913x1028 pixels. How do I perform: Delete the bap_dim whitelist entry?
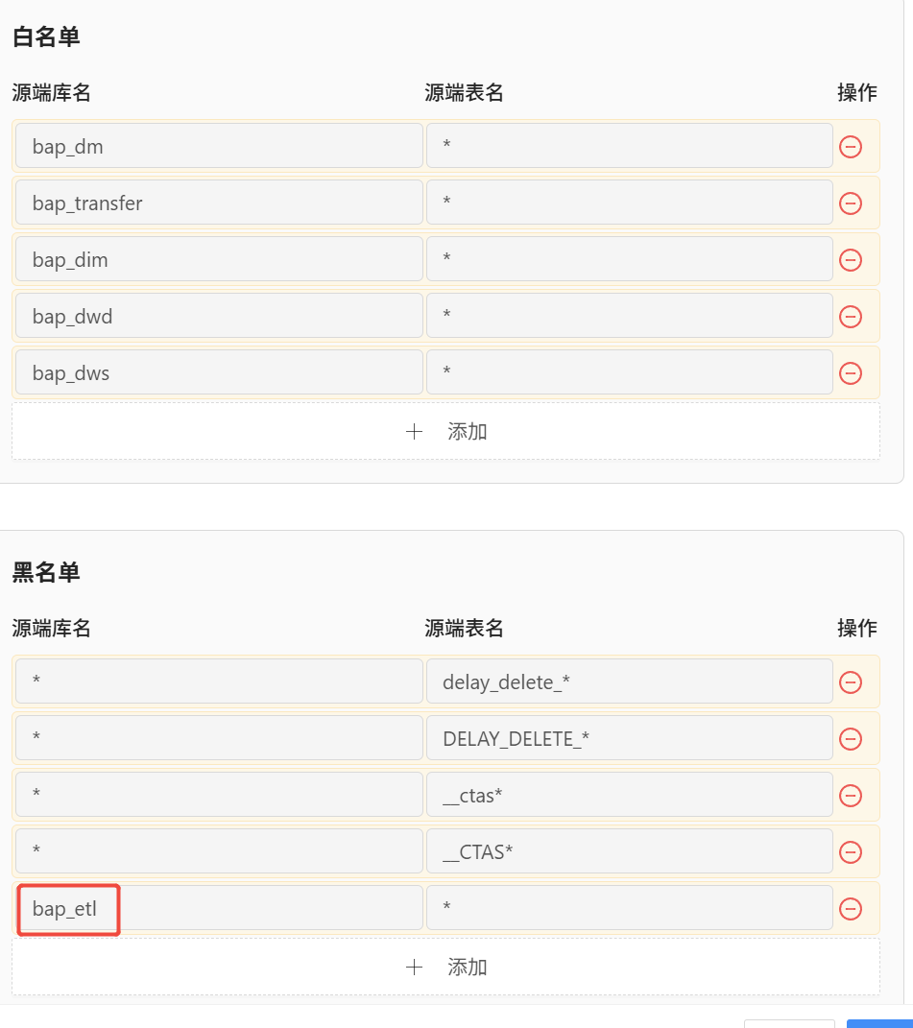(x=851, y=260)
